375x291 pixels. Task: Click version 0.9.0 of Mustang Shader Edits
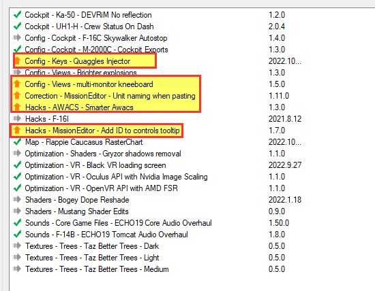point(277,211)
